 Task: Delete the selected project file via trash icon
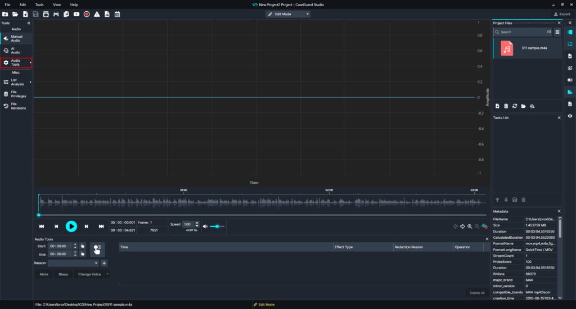click(x=506, y=106)
